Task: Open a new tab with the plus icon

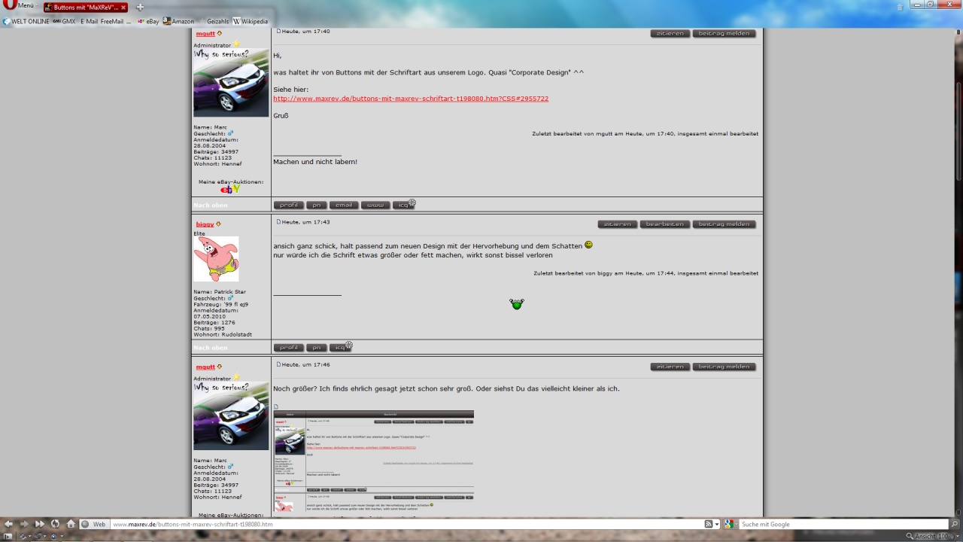Action: tap(139, 8)
